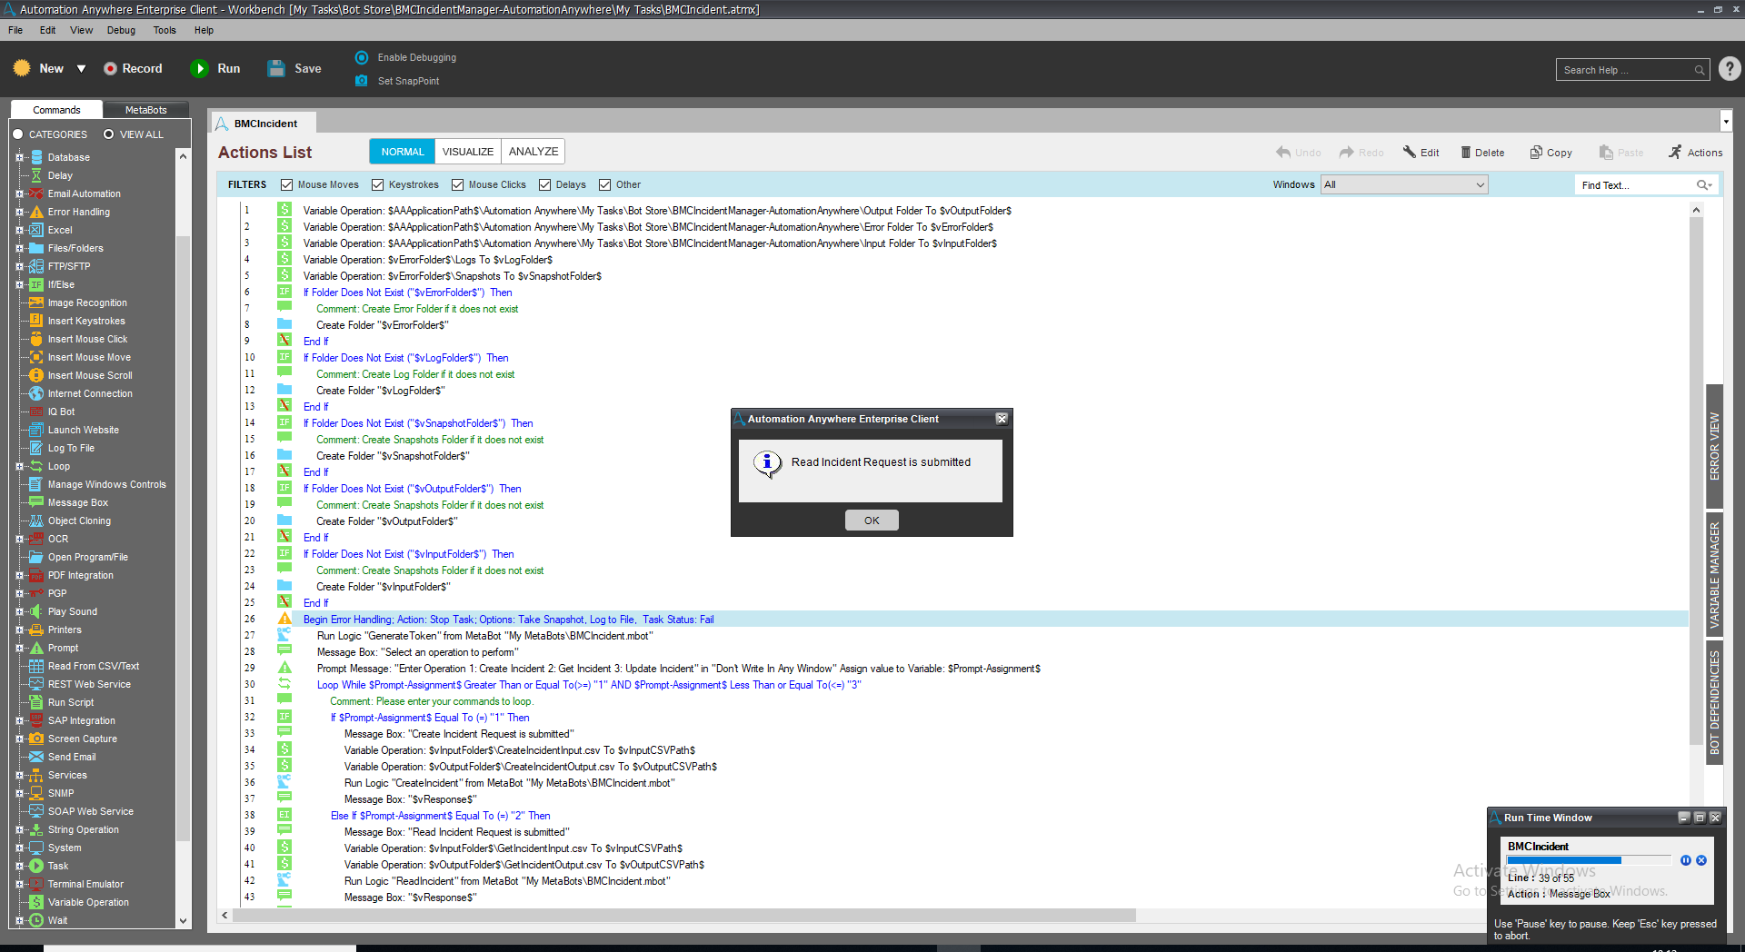Viewport: 1745px width, 952px height.
Task: Switch to the ANALYZE view tab
Action: [533, 152]
